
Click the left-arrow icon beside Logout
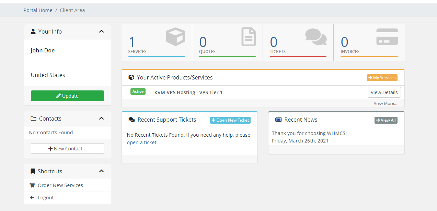(32, 198)
